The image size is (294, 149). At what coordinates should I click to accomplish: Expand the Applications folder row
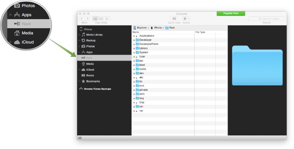(134, 36)
